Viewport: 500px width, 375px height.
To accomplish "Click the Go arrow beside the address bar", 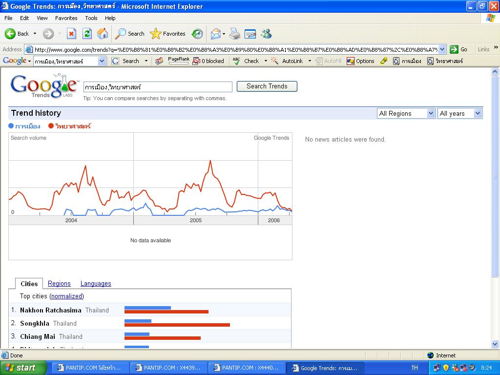I will [458, 49].
